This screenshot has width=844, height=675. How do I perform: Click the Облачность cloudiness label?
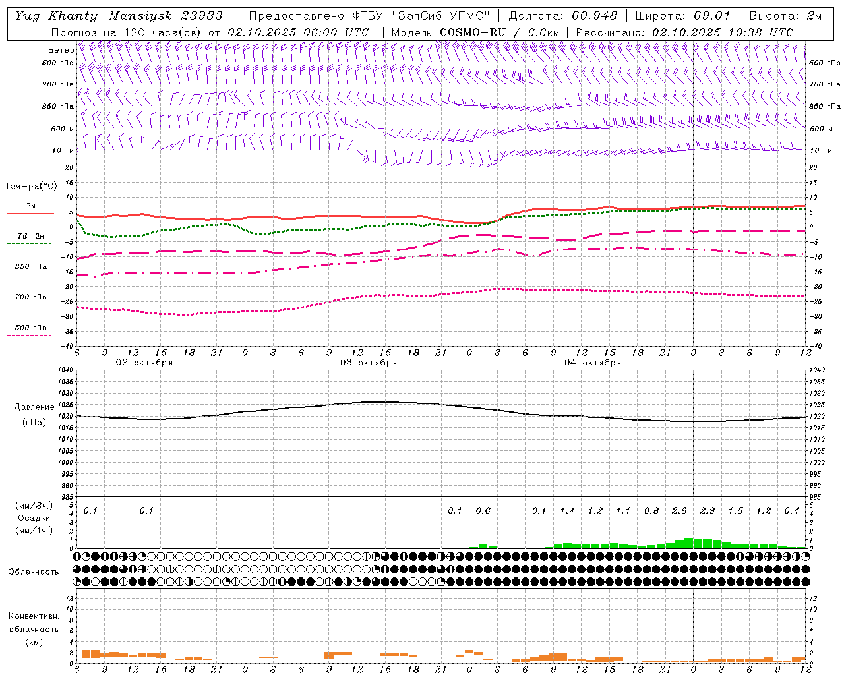pyautogui.click(x=34, y=572)
